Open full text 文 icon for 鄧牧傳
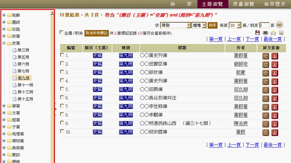 266,73
